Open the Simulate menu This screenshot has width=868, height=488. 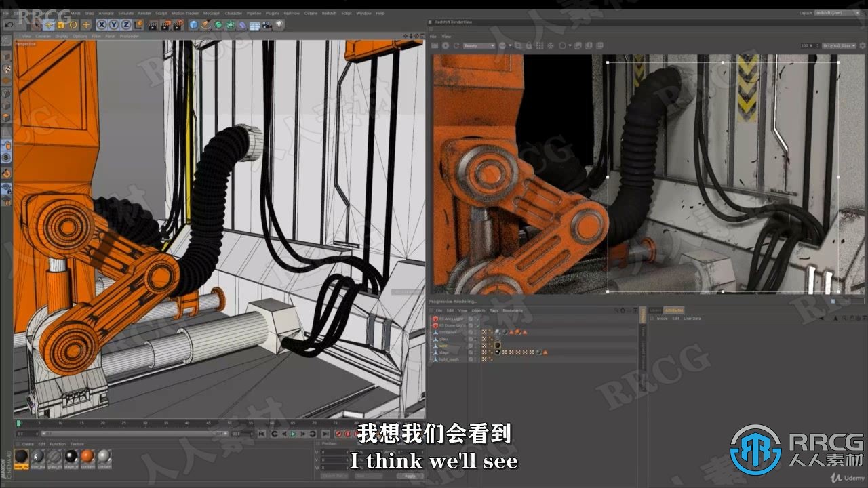point(126,13)
